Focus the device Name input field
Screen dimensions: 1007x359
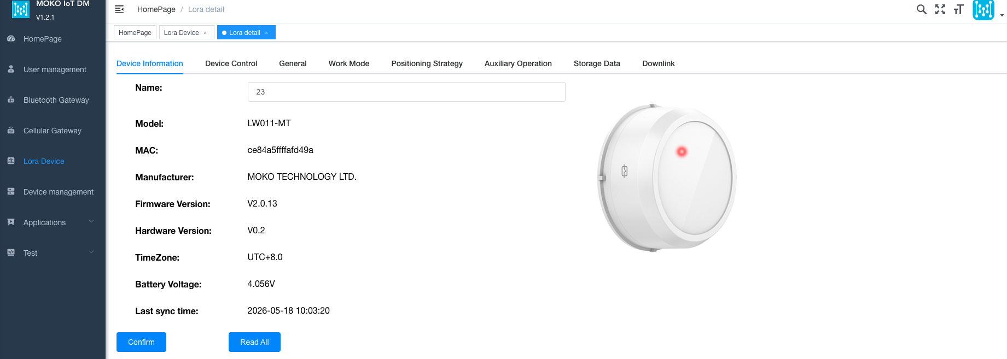(406, 92)
